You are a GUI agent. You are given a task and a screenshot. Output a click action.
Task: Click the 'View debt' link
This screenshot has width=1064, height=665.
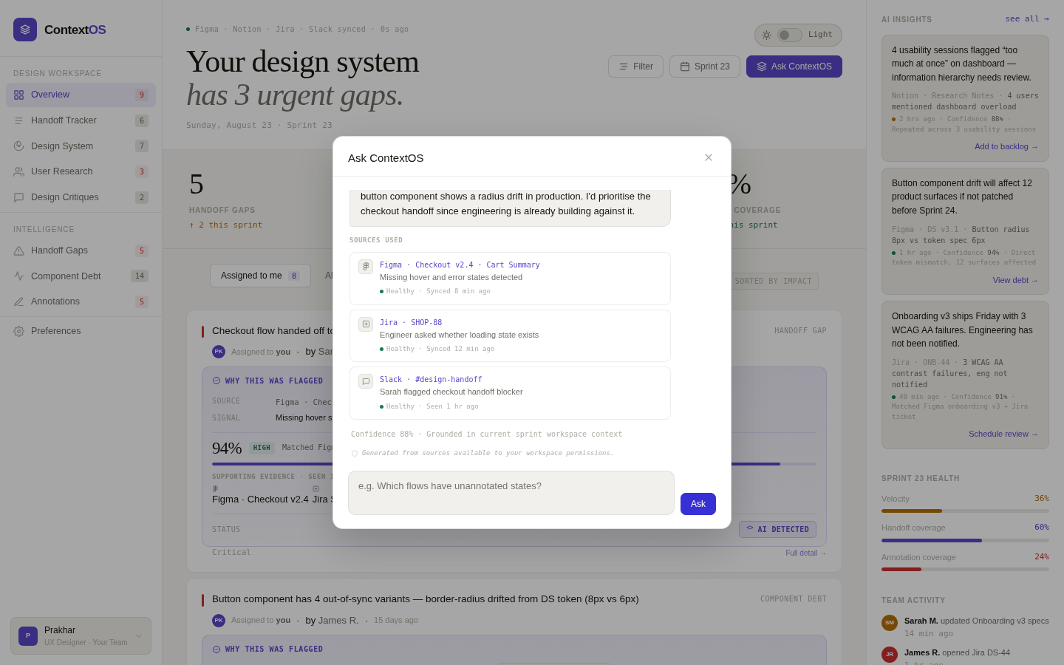pyautogui.click(x=1015, y=280)
